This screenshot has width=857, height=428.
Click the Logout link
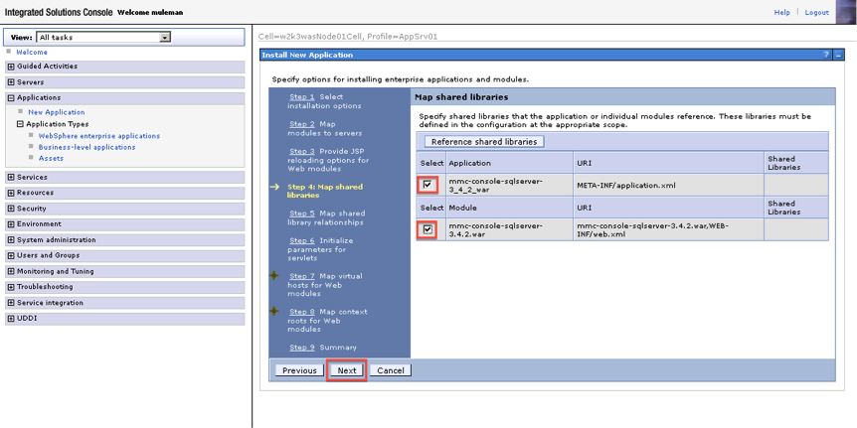coord(816,12)
